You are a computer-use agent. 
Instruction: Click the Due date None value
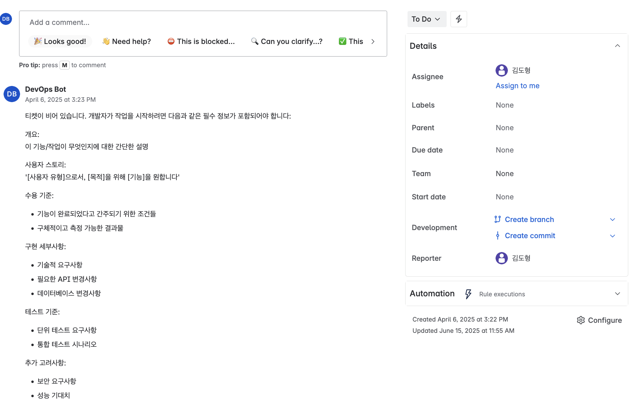pyautogui.click(x=504, y=150)
